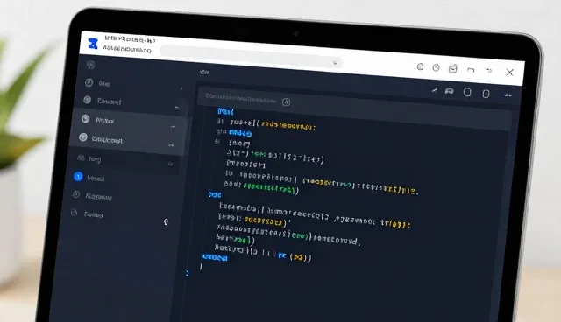Click the blue keyword at the code's top
This screenshot has width=561, height=322.
[226, 111]
